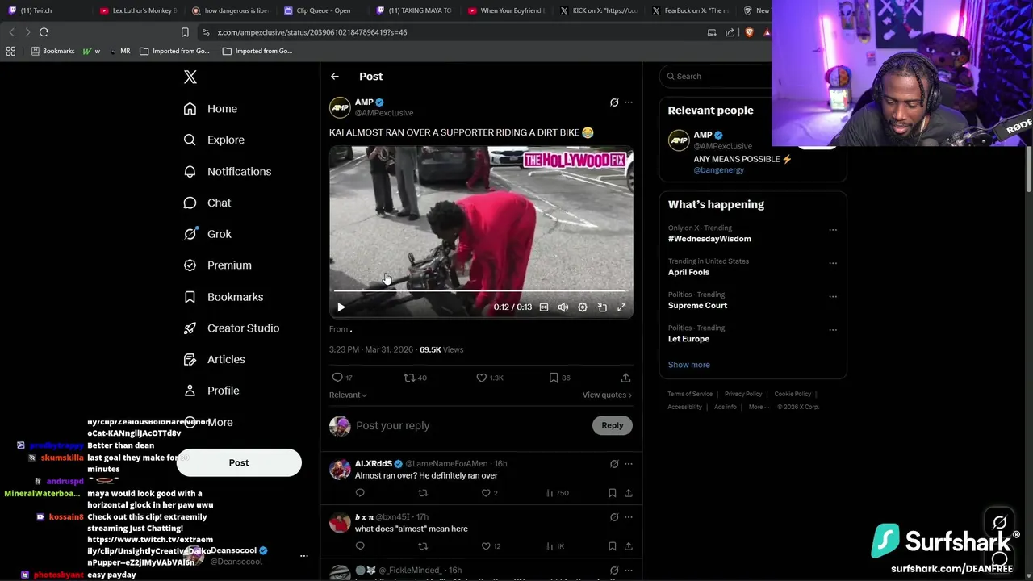
Task: Like the bxn451 comment with 12 likes
Action: pos(486,546)
